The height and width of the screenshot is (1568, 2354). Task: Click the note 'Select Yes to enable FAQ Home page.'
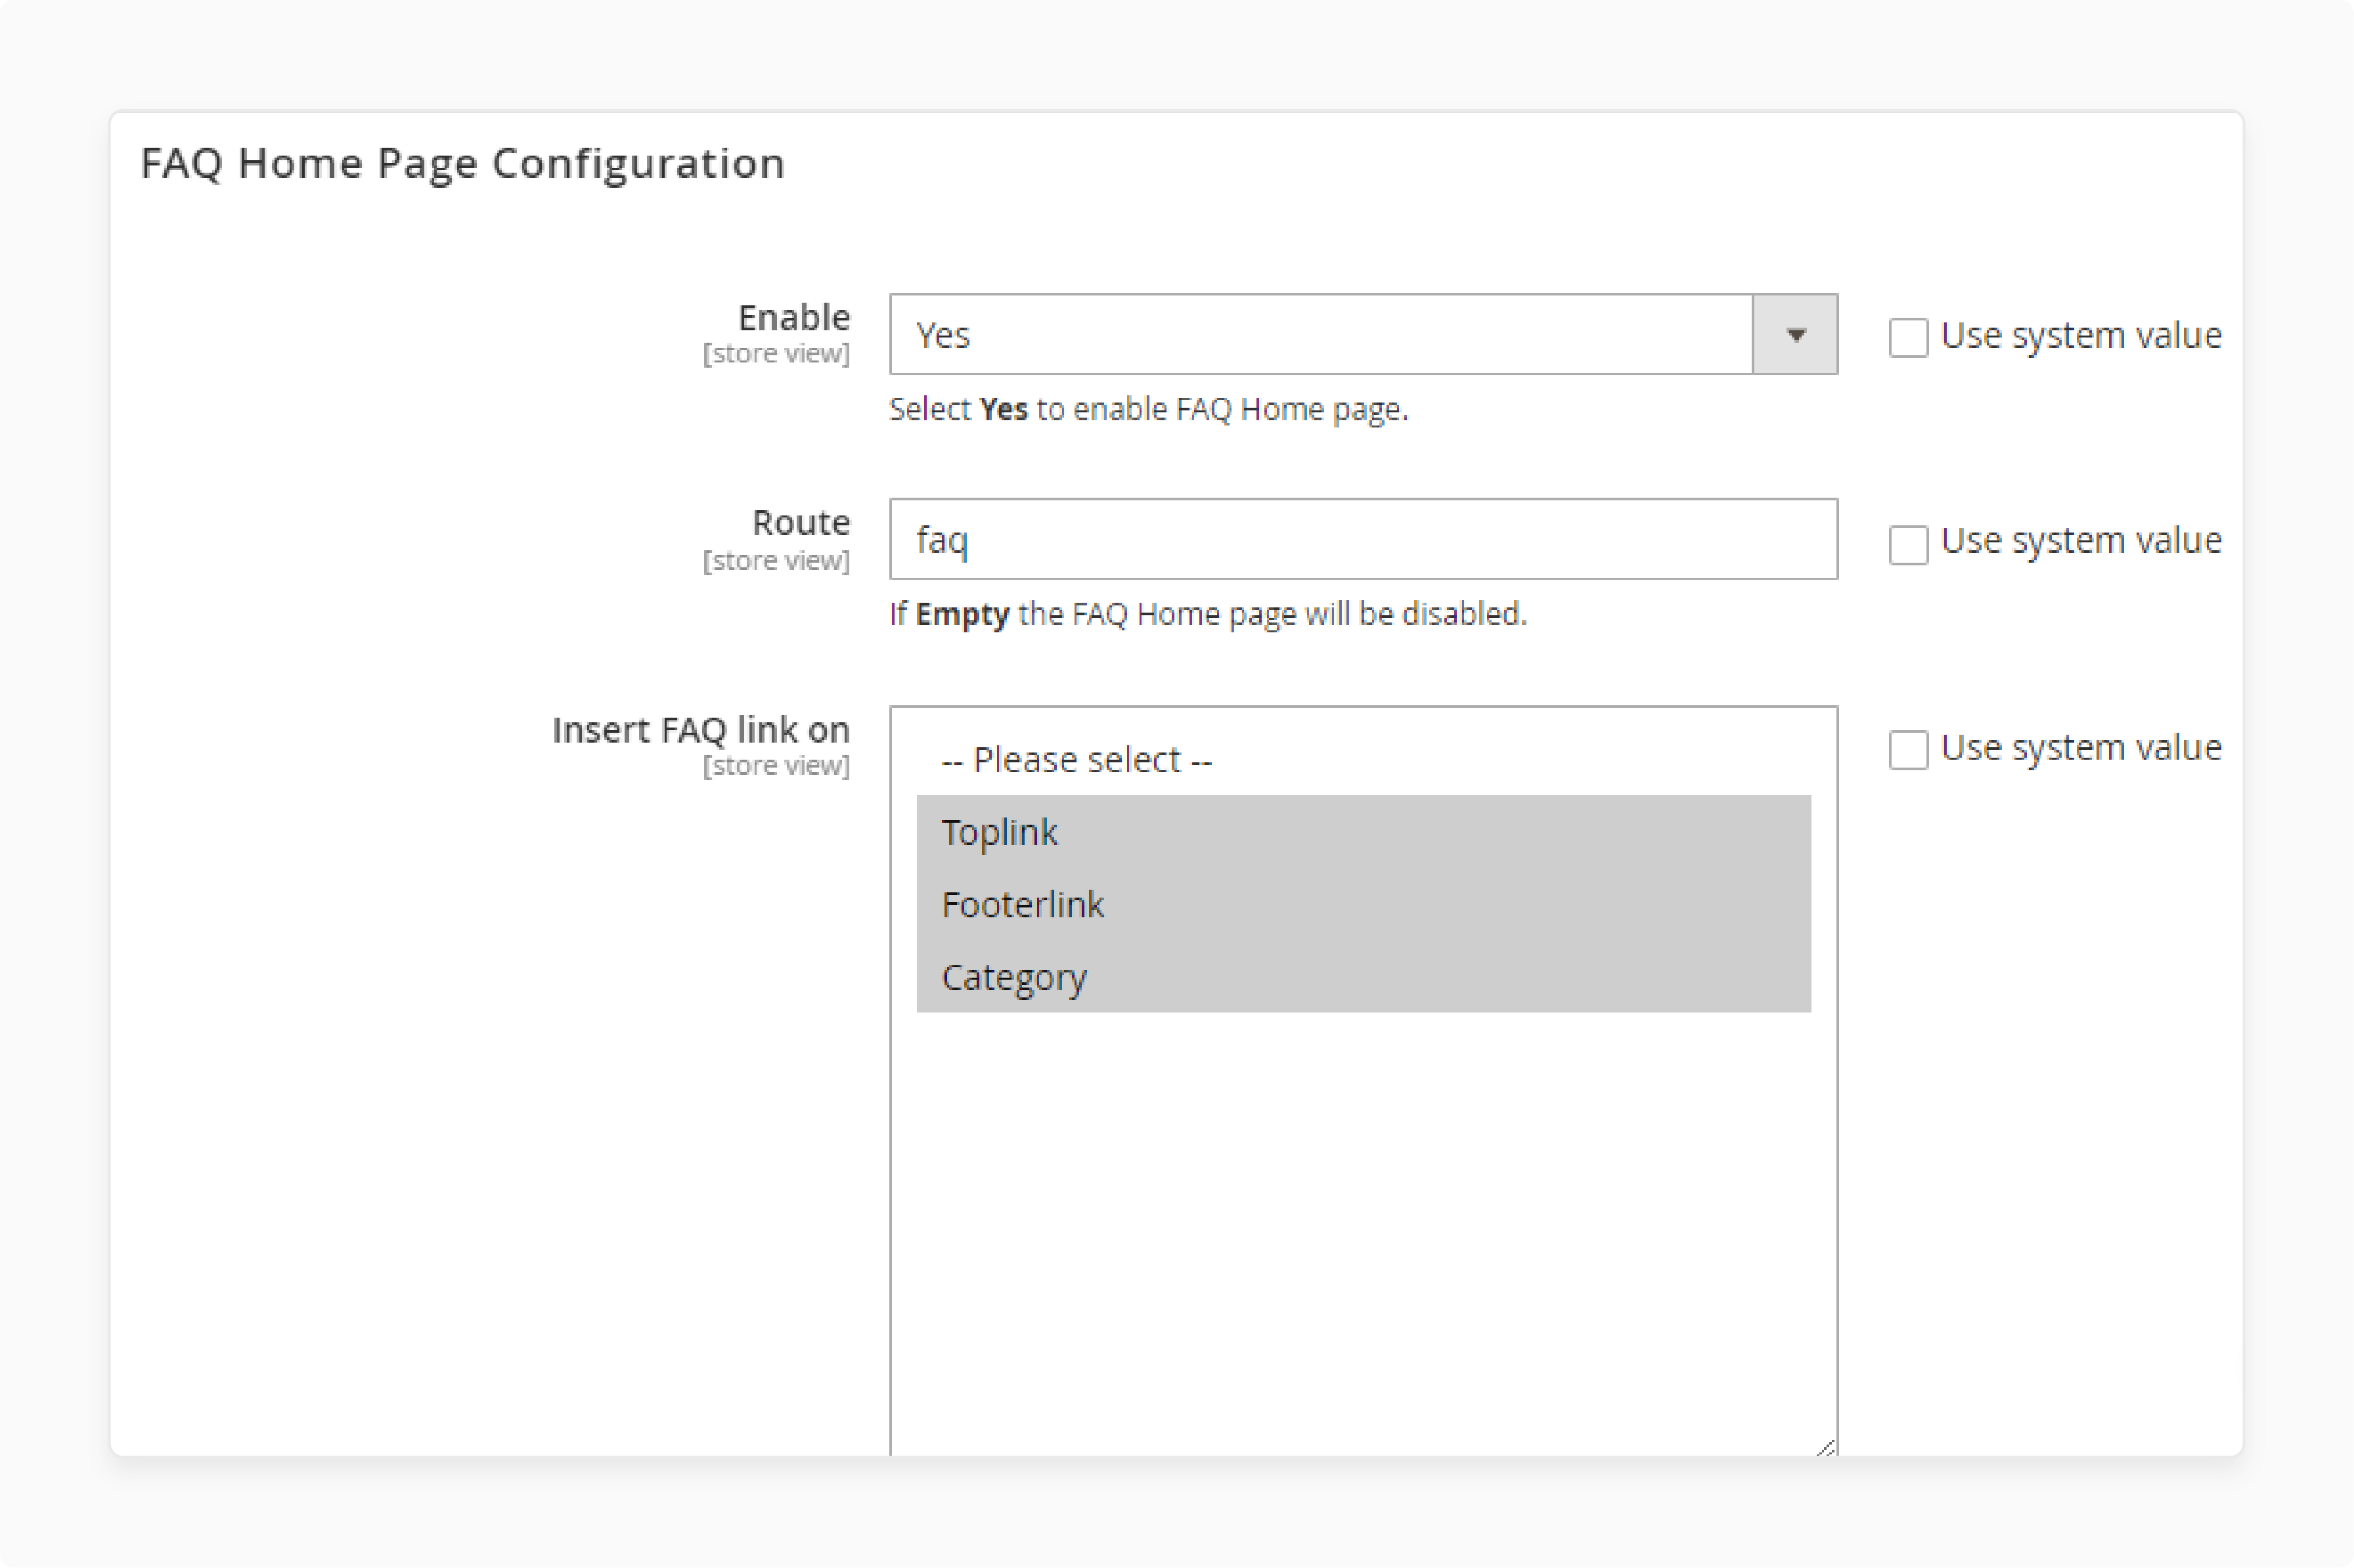click(1148, 409)
